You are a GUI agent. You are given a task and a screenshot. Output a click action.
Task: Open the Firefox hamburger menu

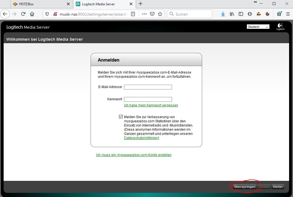pos(288,14)
